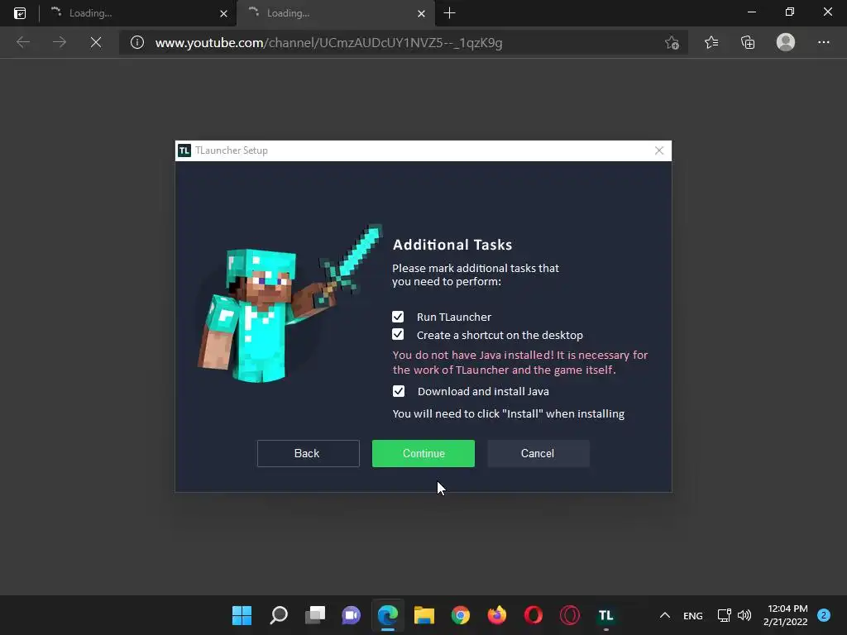
Task: Open Edge tab actions menu icon
Action: point(20,13)
